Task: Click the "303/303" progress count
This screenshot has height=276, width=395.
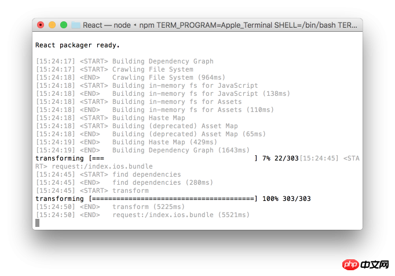Action: [297, 199]
